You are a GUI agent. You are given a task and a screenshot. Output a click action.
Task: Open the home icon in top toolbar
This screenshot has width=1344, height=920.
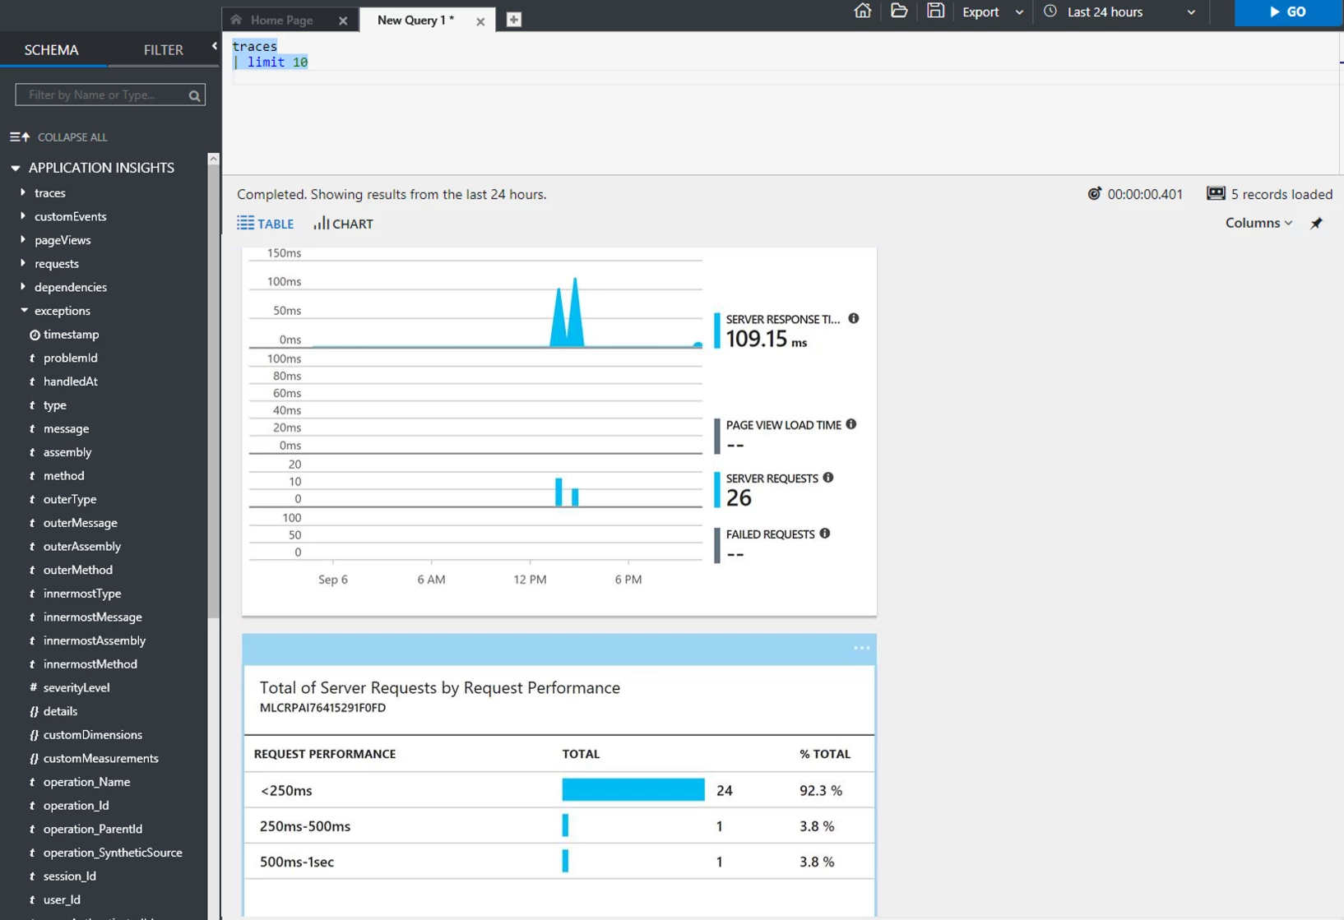point(862,12)
